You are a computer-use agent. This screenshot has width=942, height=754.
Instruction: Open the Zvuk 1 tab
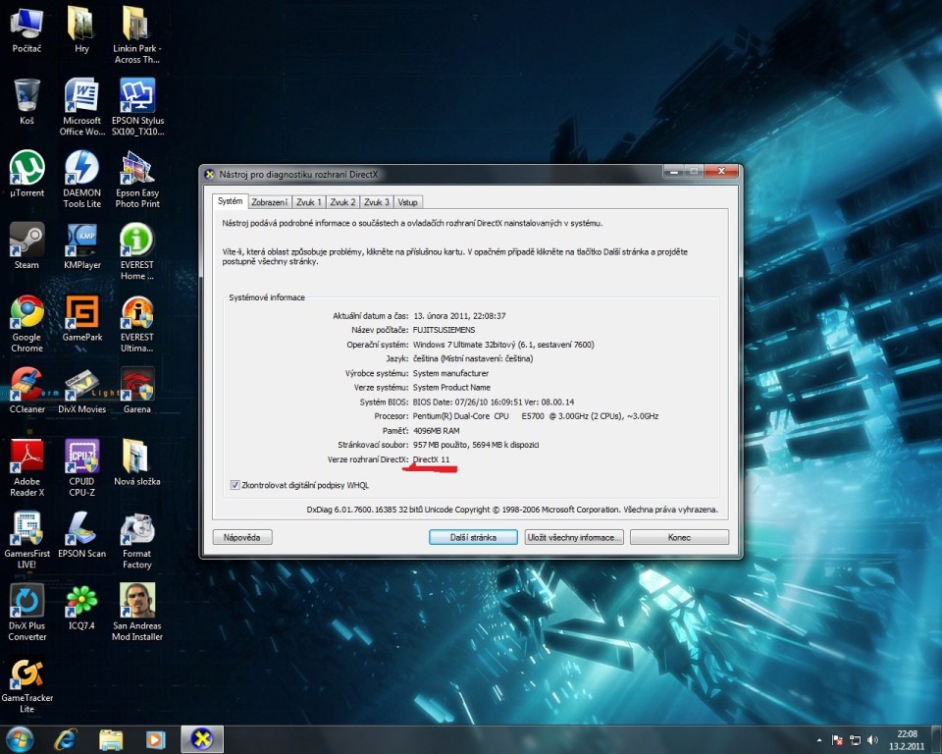pos(309,202)
